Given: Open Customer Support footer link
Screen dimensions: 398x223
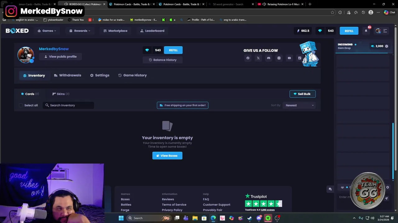Looking at the screenshot, I should click(x=216, y=205).
